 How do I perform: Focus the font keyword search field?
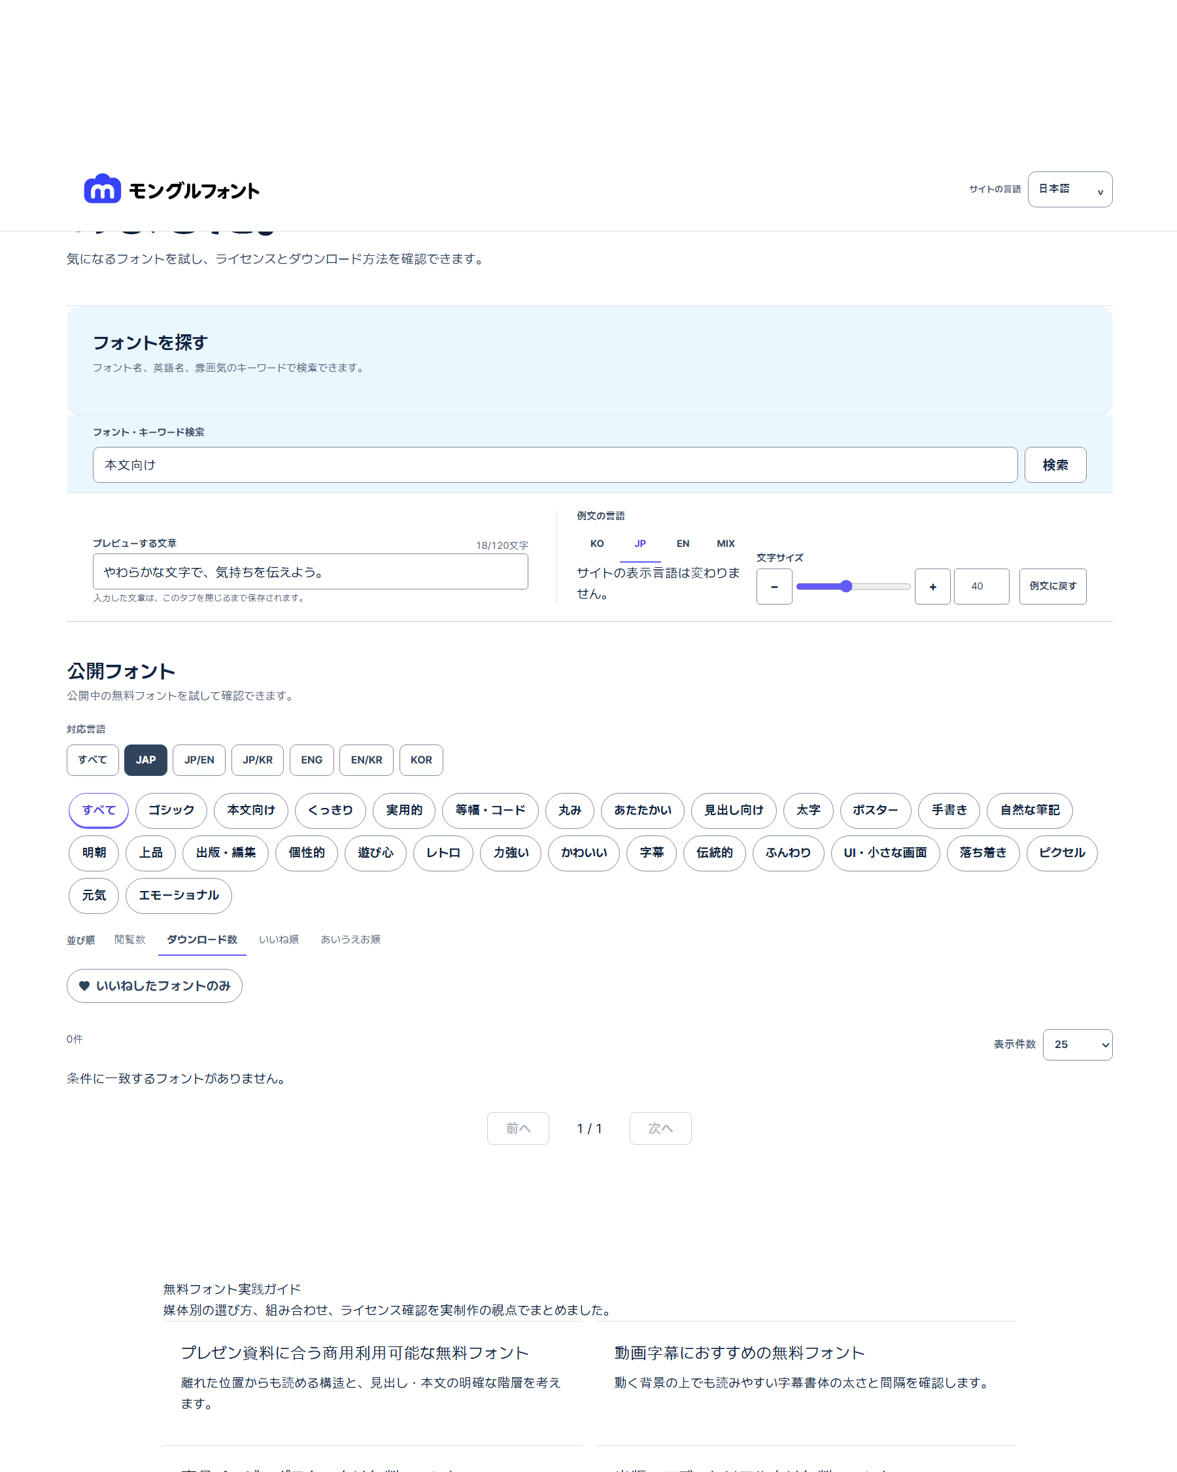[554, 465]
